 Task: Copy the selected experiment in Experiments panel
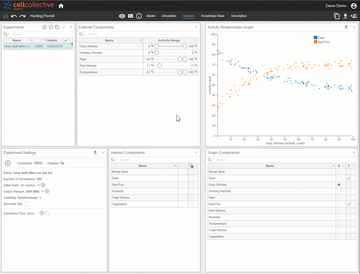tap(57, 27)
